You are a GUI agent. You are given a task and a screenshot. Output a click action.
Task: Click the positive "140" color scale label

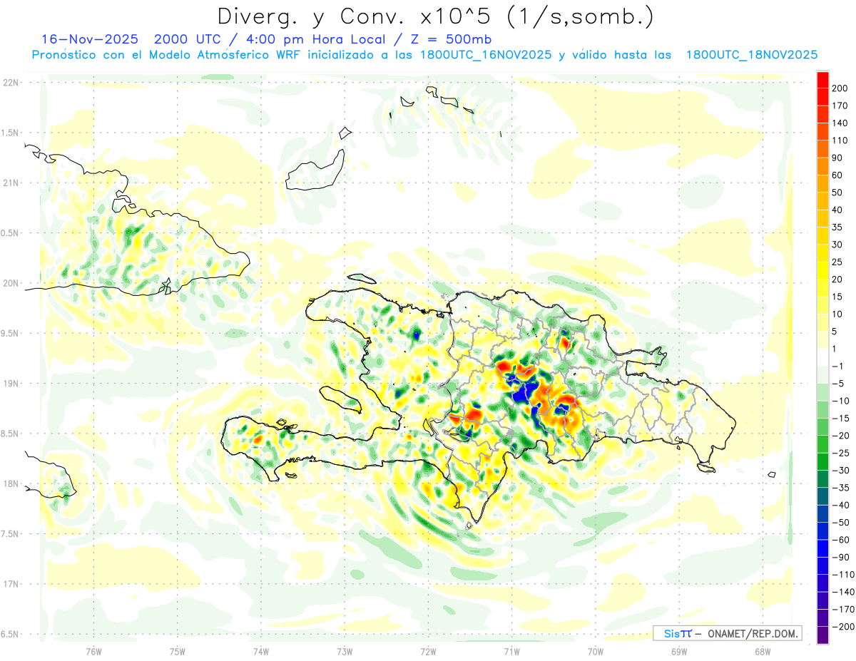click(840, 123)
